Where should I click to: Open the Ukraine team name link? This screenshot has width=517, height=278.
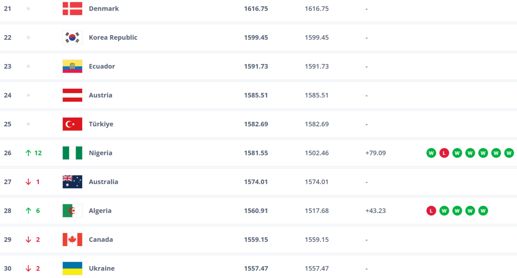coord(101,269)
